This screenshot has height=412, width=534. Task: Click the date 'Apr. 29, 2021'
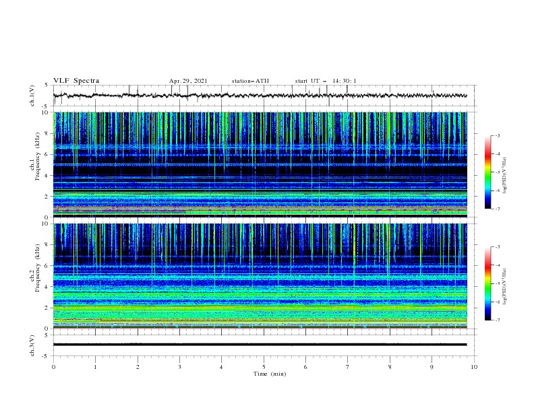(x=188, y=81)
